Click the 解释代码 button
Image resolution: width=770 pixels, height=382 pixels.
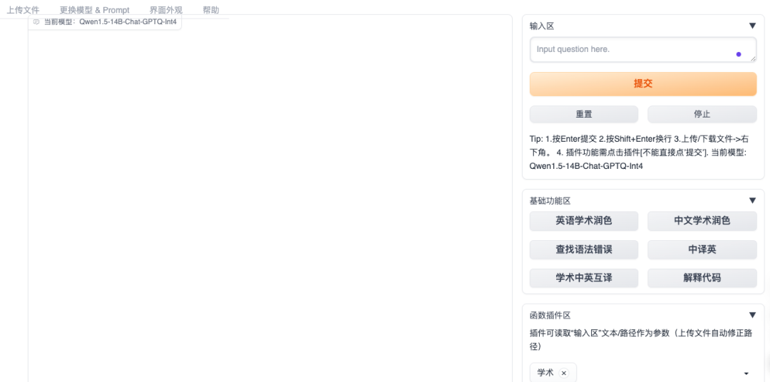point(702,278)
